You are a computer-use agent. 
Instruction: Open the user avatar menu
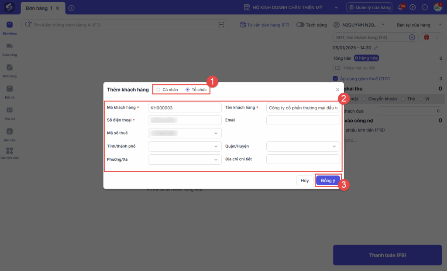click(437, 7)
